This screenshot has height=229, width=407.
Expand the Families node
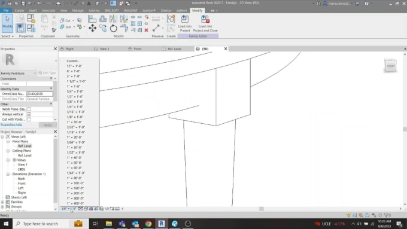tap(2, 202)
